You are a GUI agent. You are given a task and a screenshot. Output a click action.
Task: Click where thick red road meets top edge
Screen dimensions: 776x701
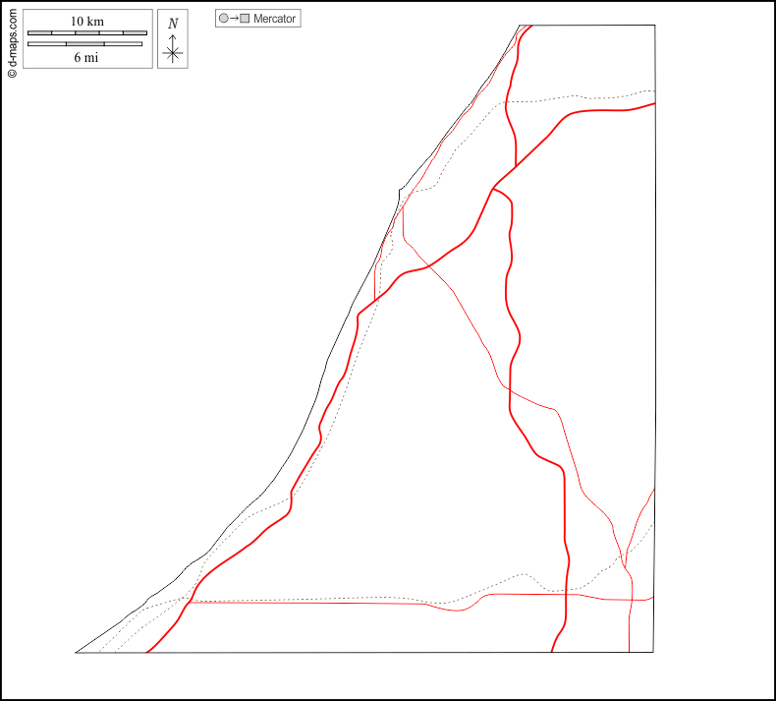point(531,26)
